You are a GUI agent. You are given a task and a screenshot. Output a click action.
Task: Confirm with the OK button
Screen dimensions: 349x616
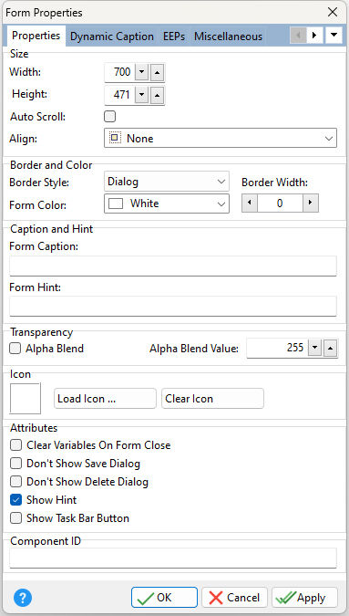tap(164, 598)
